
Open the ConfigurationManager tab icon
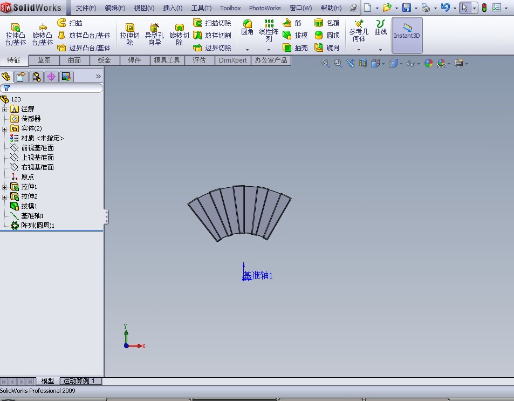click(x=36, y=77)
